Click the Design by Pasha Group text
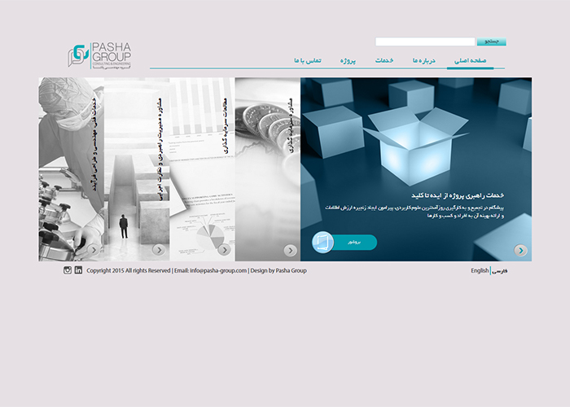This screenshot has width=570, height=407. coord(278,270)
